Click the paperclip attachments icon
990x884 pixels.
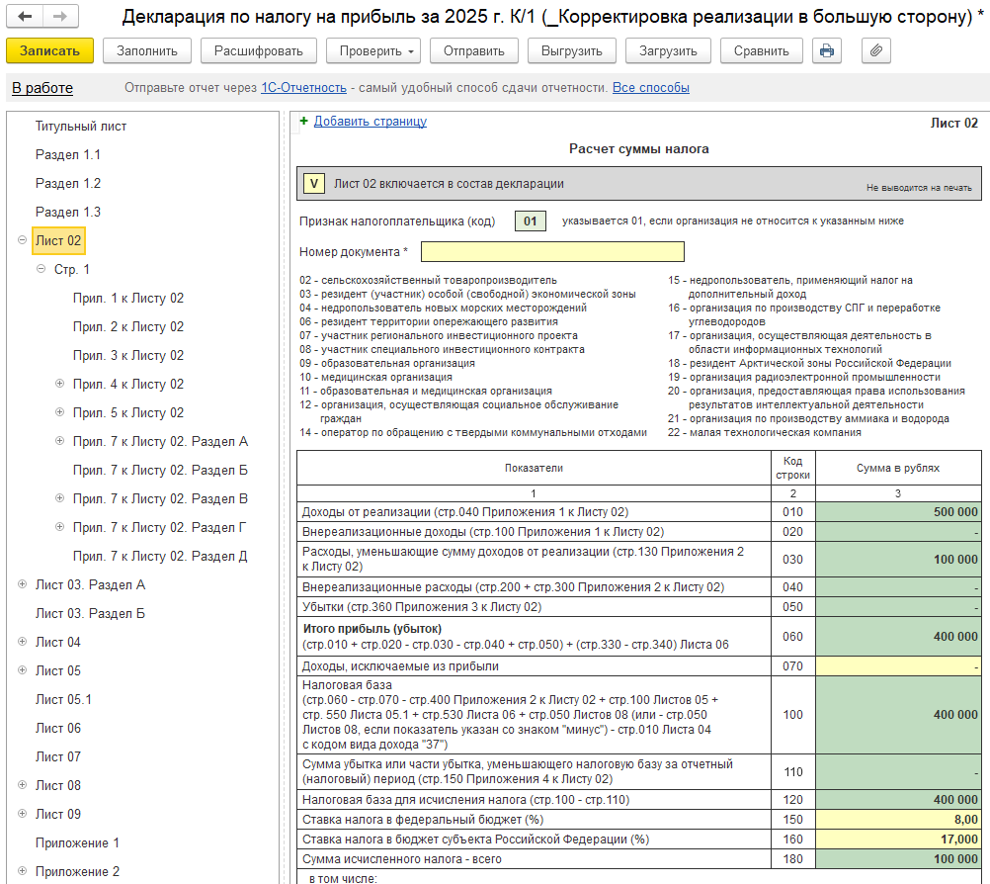click(876, 50)
